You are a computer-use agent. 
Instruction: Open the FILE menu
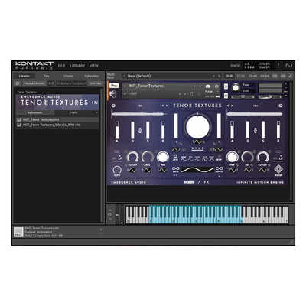[61, 66]
